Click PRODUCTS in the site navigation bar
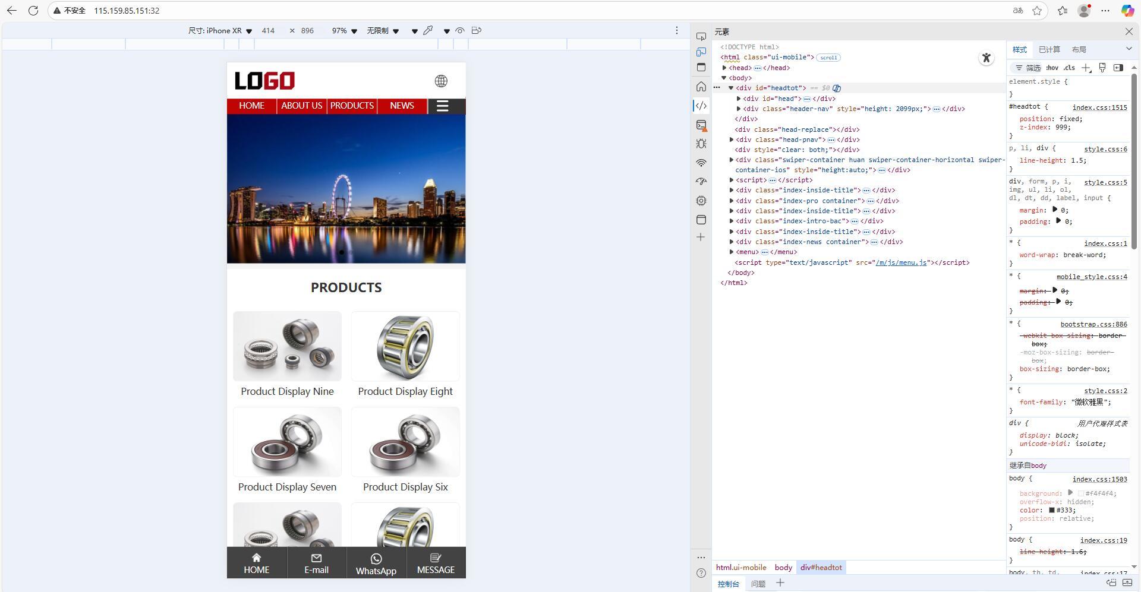 tap(352, 106)
